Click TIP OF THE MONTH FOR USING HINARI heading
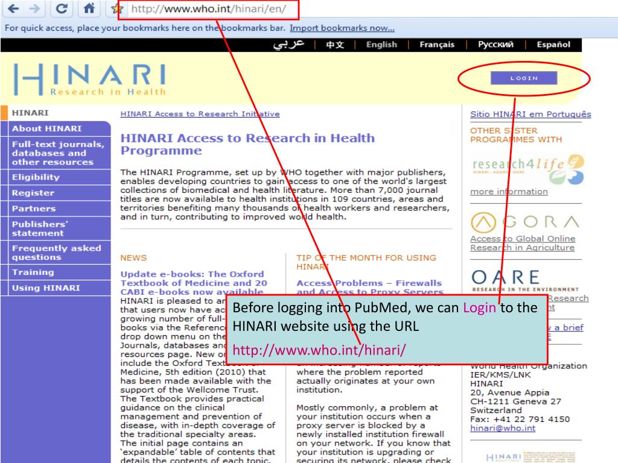Screen dimensions: 618x463 [x=366, y=262]
